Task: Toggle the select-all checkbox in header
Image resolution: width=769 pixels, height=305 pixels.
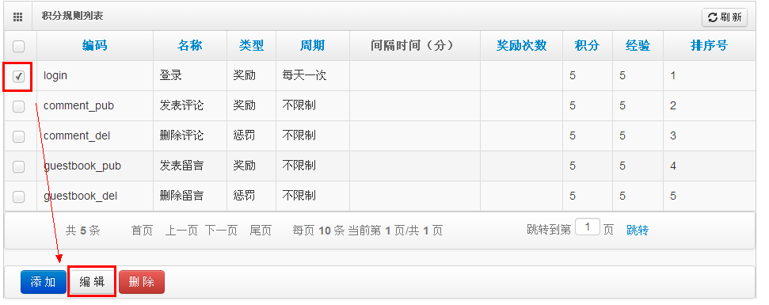Action: (19, 46)
